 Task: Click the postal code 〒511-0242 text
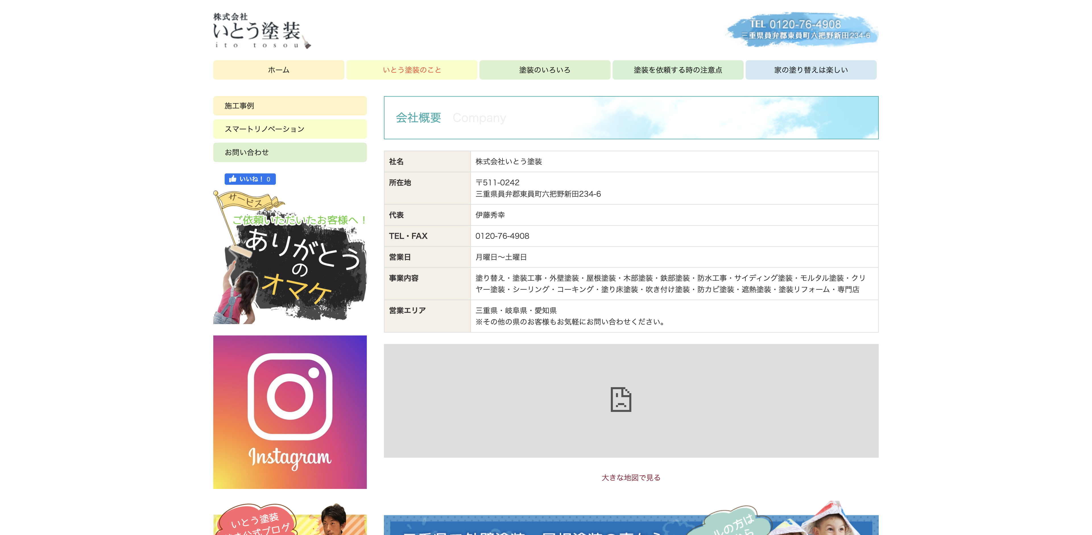pyautogui.click(x=497, y=183)
